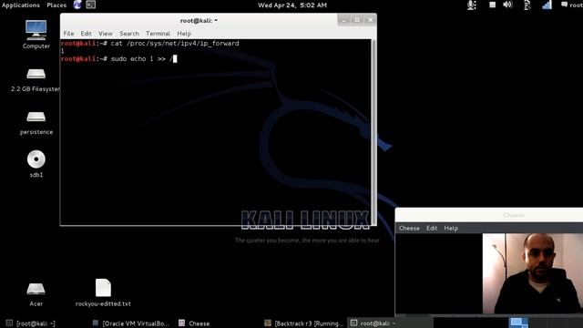The height and width of the screenshot is (328, 583).
Task: Open the Help menu in Cheese window
Action: (x=451, y=229)
